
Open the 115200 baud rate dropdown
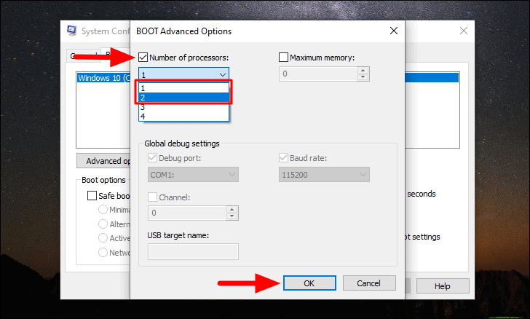point(324,175)
